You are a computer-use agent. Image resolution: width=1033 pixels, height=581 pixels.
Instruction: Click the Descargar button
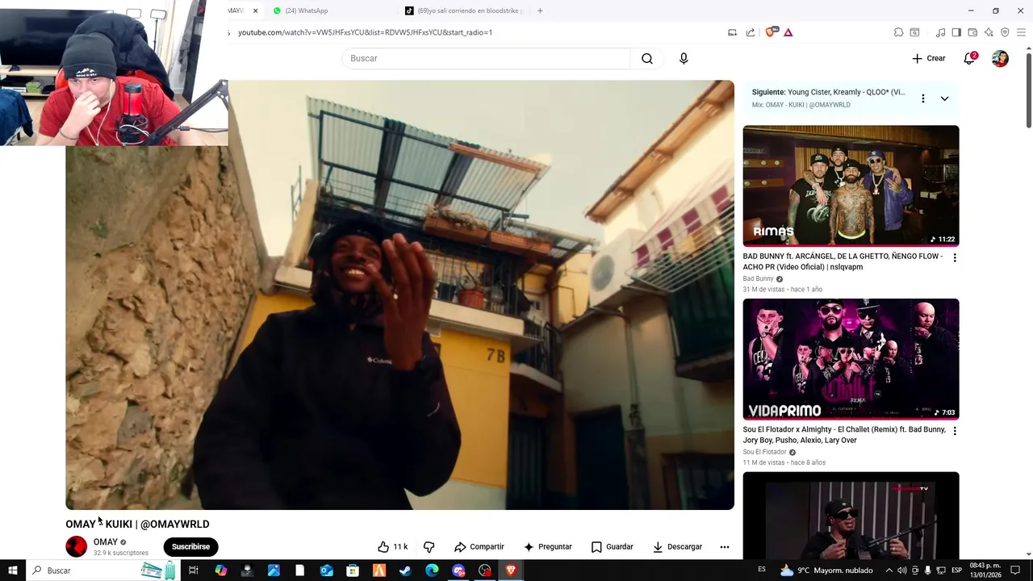tap(677, 546)
